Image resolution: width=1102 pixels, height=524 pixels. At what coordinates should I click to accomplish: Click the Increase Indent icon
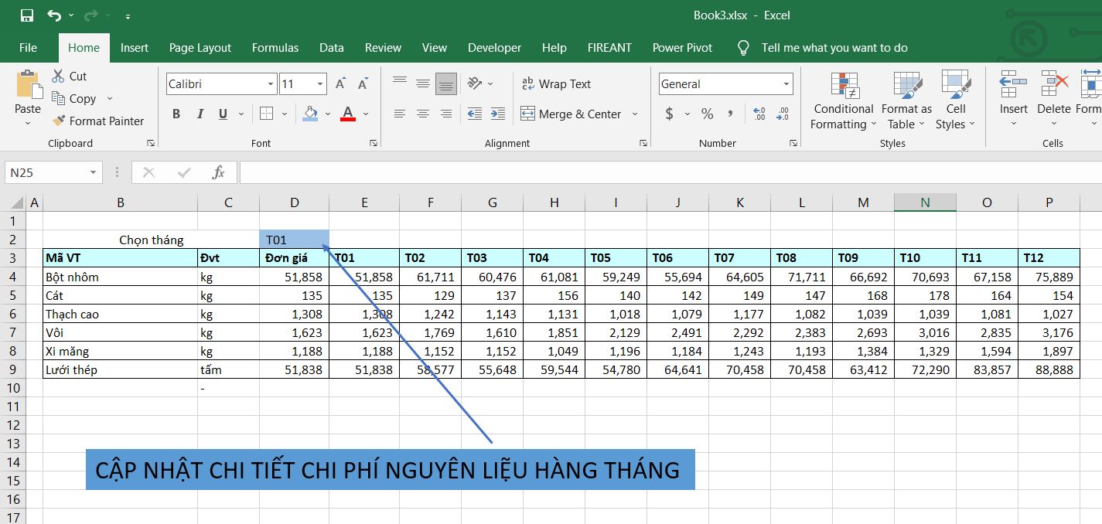(498, 114)
